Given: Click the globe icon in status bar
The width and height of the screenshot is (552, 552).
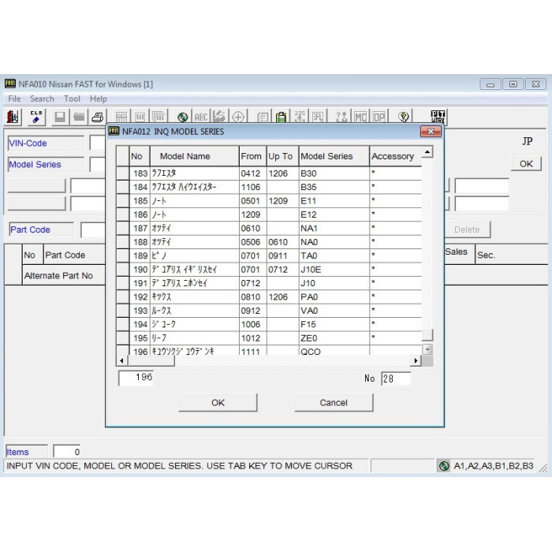Looking at the screenshot, I should pos(444,466).
